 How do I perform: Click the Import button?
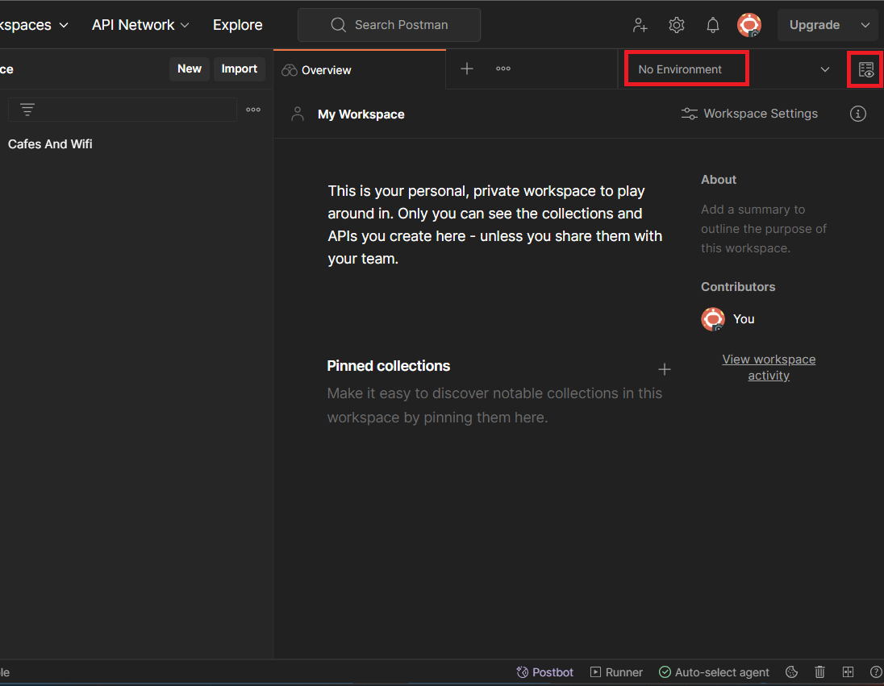coord(239,69)
